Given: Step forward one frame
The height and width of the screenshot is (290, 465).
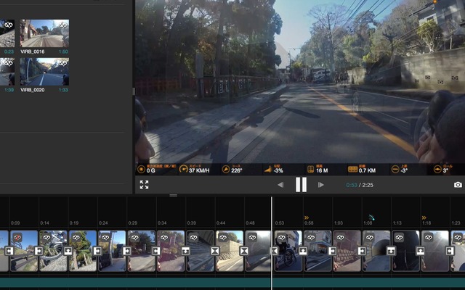Looking at the screenshot, I should coord(320,185).
